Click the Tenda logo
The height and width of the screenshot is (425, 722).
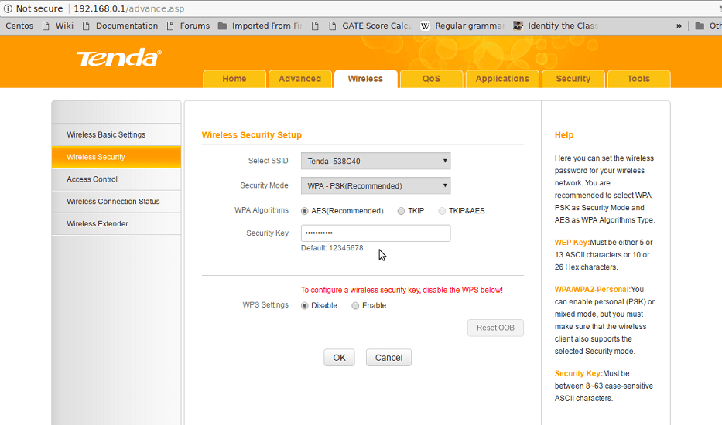[x=119, y=57]
